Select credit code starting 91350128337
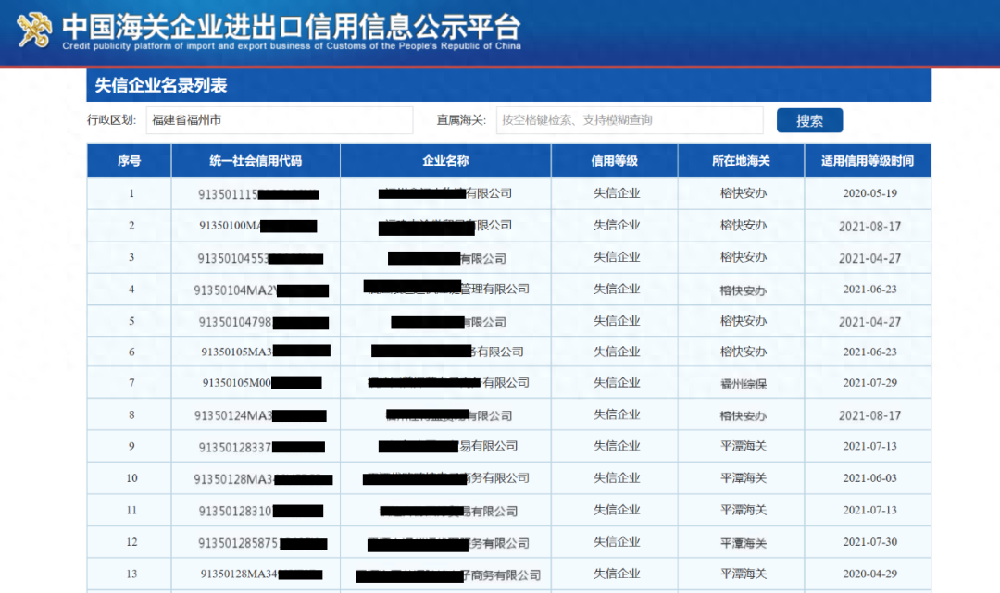 261,447
